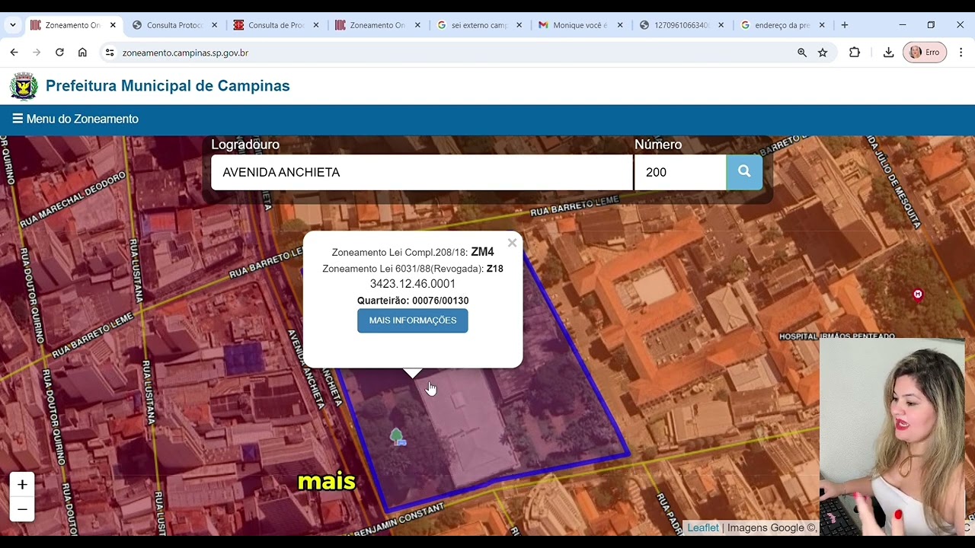975x548 pixels.
Task: Click the blue search magnifier button
Action: pos(744,172)
